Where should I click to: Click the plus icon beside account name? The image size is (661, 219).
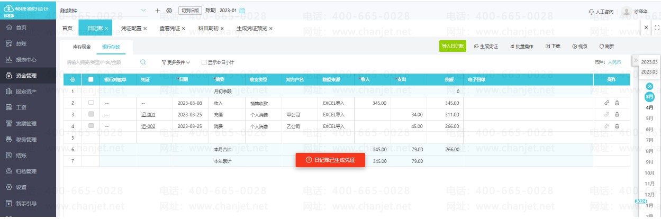157,11
